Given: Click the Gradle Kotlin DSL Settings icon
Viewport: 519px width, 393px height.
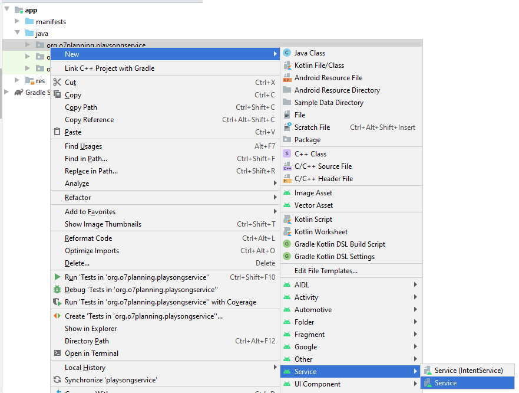Looking at the screenshot, I should coord(287,256).
